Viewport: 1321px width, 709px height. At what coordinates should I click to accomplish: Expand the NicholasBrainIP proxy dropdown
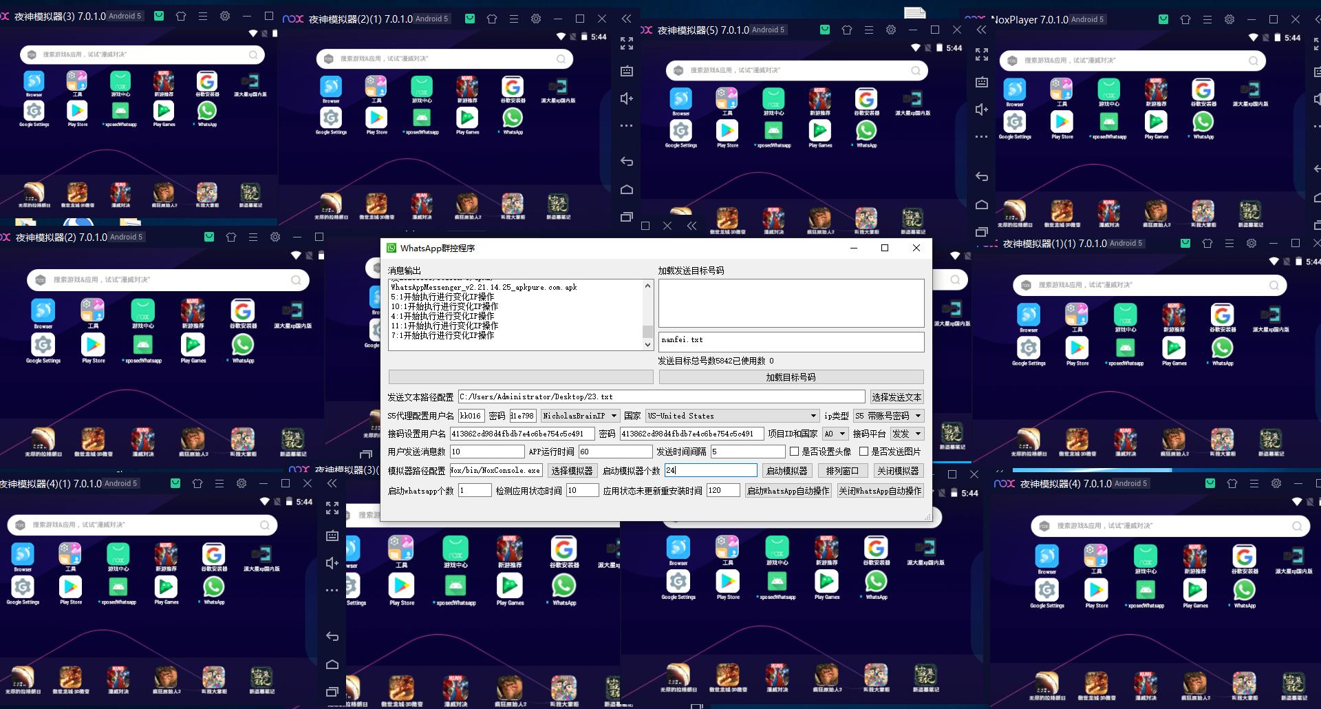(579, 416)
